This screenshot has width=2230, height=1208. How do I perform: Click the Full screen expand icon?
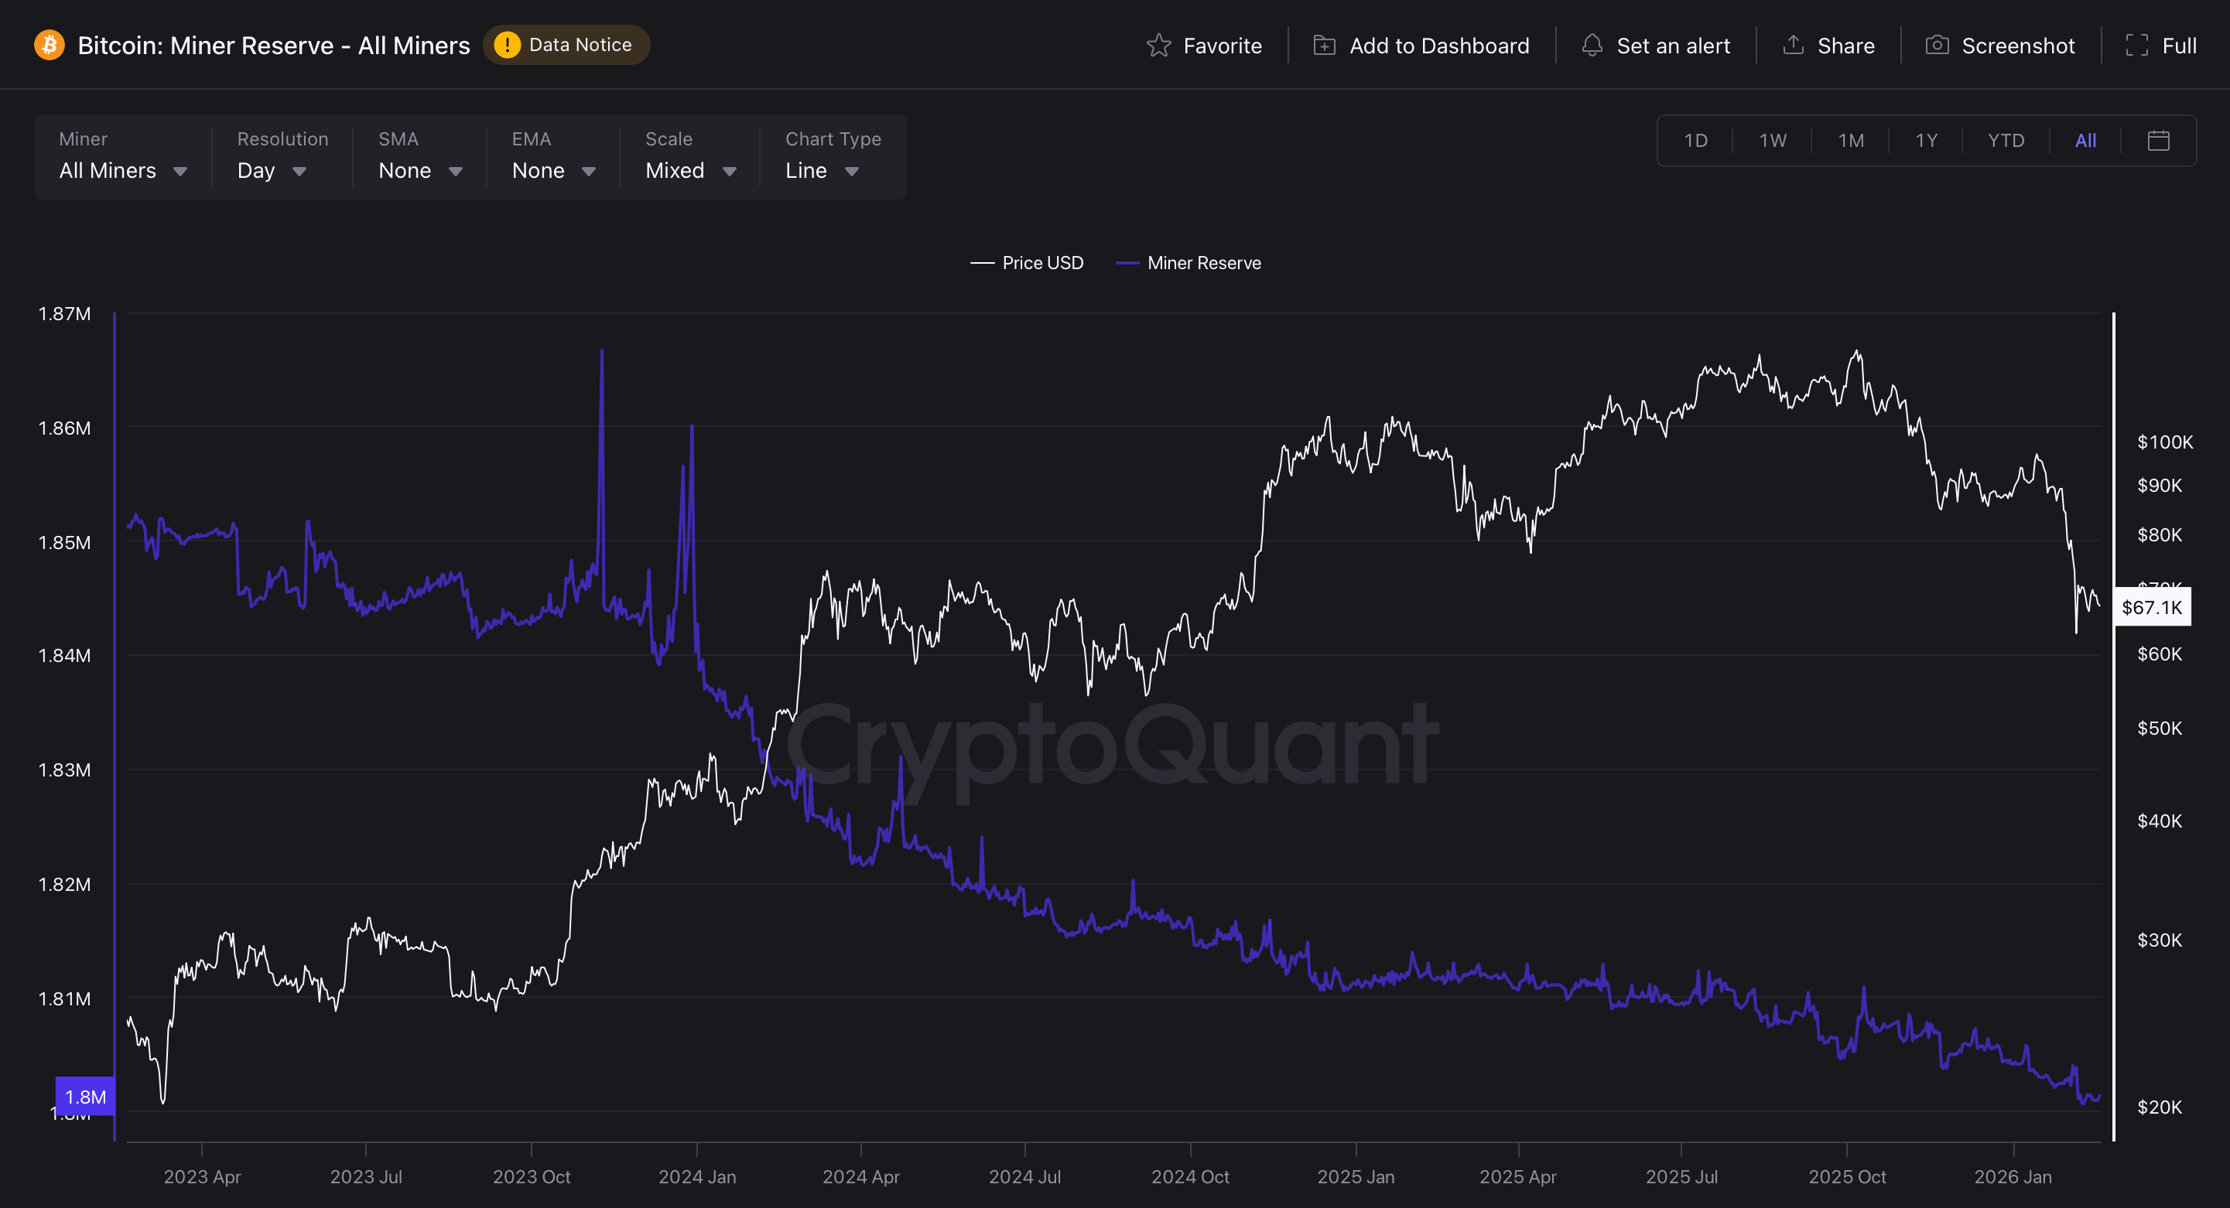click(x=2136, y=46)
